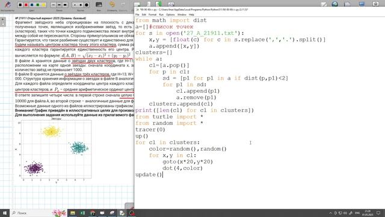Image resolution: width=385 pixels, height=217 pixels.
Task: Open the red recorder taskbar icon
Action: point(132,213)
